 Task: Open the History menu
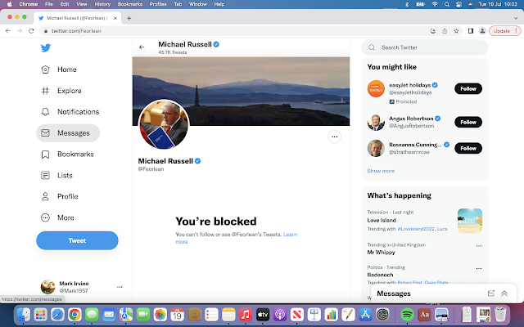click(102, 4)
